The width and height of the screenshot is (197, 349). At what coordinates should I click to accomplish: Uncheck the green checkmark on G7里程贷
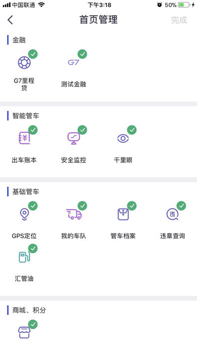tap(33, 54)
